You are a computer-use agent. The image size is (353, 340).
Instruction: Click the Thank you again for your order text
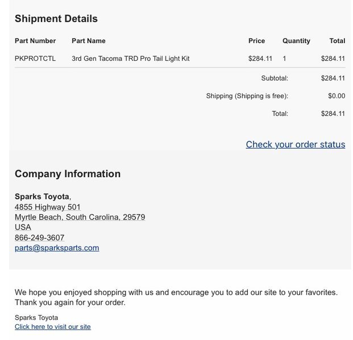(70, 302)
